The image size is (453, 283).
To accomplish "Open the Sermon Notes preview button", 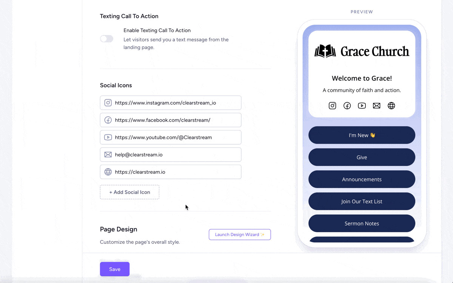I will click(361, 223).
